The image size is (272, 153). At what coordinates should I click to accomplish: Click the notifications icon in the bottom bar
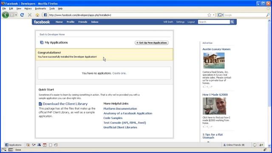tap(255, 145)
